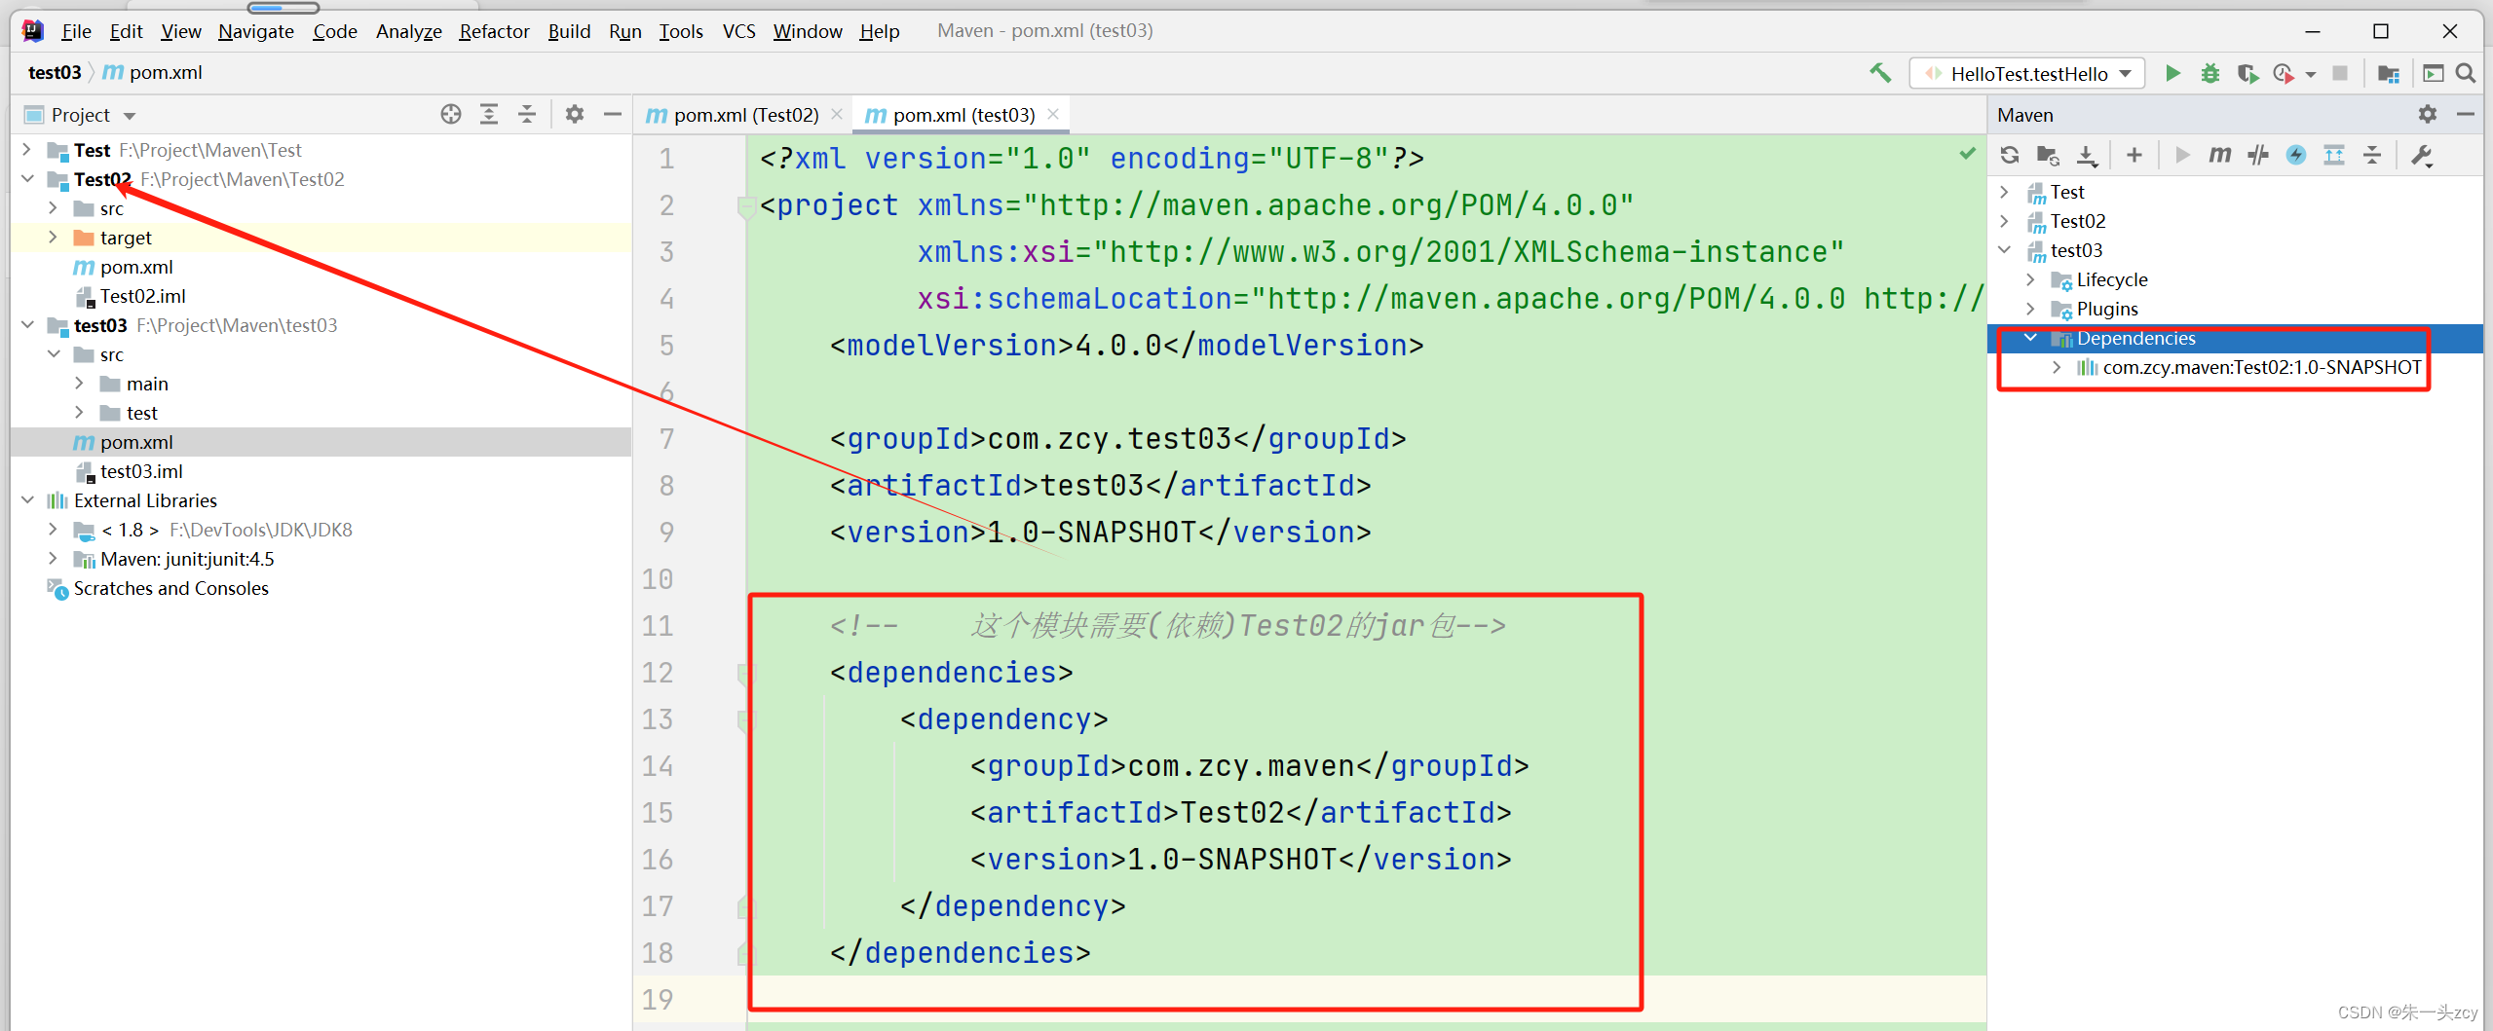Toggle Offline Mode in Maven toolbar
This screenshot has width=2493, height=1031.
click(2258, 155)
